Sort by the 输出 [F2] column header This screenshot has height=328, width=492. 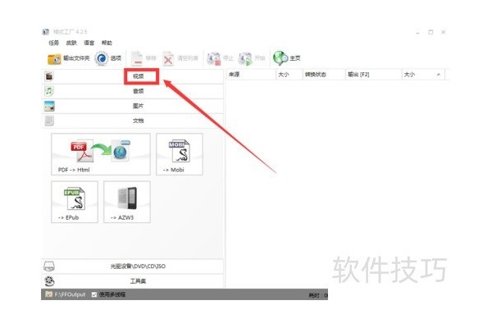click(x=373, y=75)
